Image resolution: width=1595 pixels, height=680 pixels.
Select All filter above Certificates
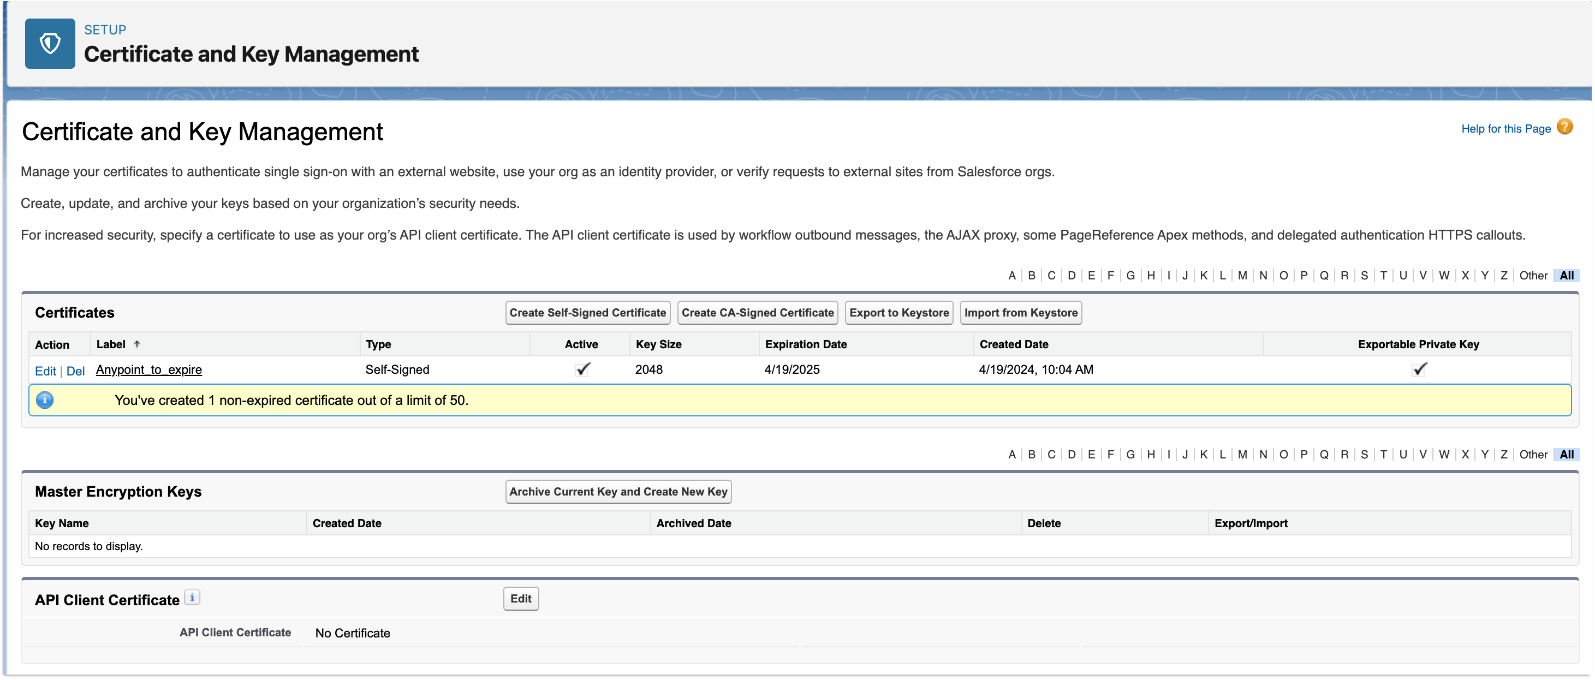pyautogui.click(x=1566, y=276)
